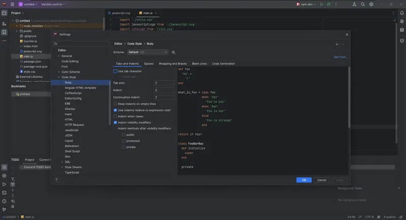Open npm dev run configuration dropdown

306,5
